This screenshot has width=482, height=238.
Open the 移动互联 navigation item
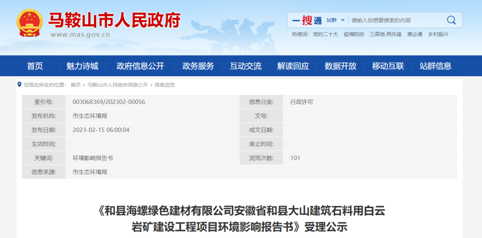(388, 66)
